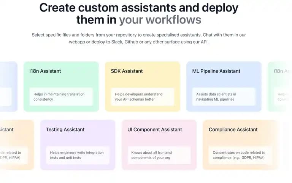Click 'Helps in maintaining translation consistency' description

tap(59, 97)
